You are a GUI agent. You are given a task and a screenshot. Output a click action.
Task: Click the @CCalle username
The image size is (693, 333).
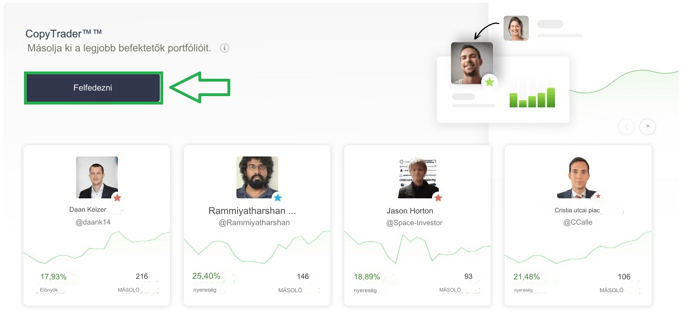pyautogui.click(x=578, y=222)
